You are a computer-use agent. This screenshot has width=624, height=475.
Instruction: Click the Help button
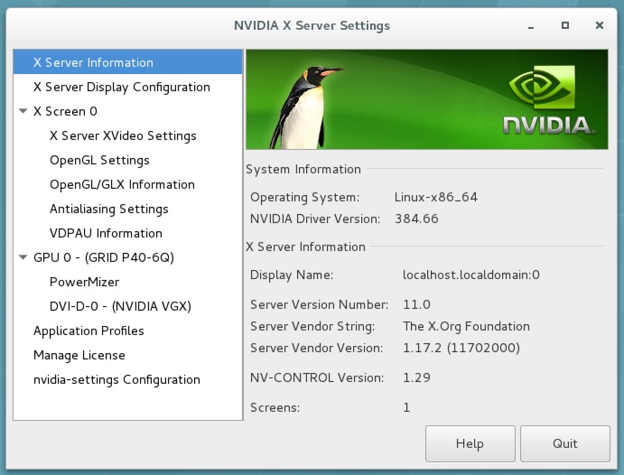(470, 443)
